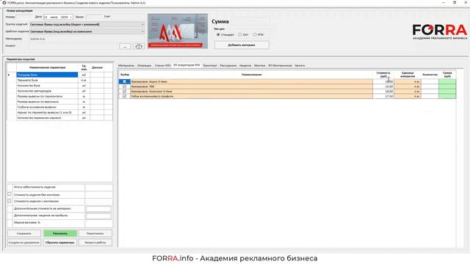Click Дополнительная наценка на прибыль input

pyautogui.click(x=98, y=216)
